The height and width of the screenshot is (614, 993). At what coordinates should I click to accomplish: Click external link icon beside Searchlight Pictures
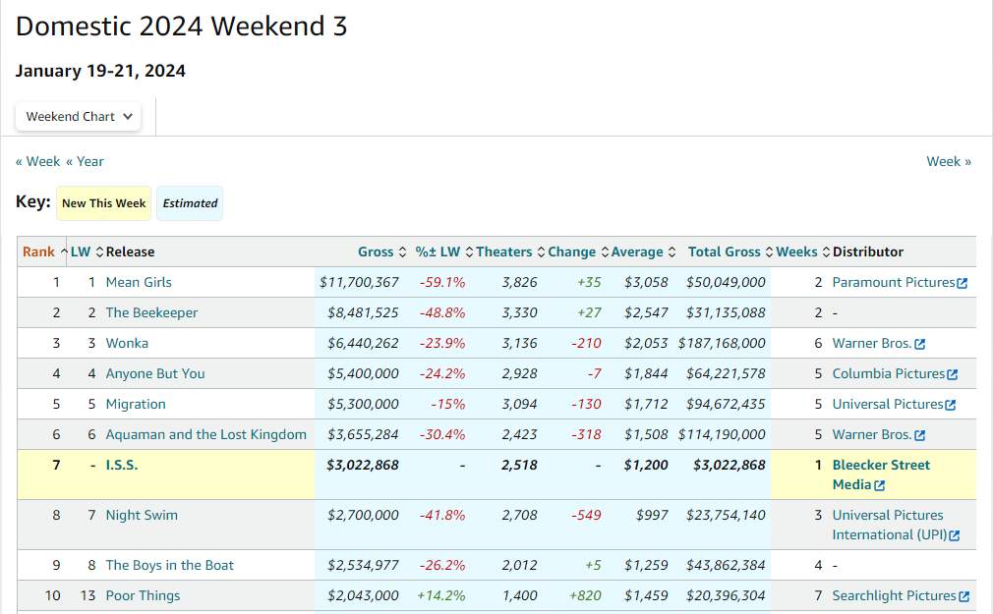[964, 597]
